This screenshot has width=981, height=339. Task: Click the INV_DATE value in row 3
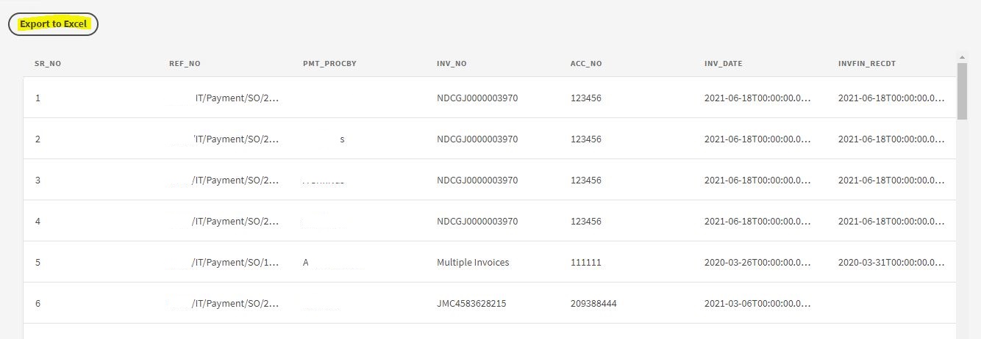(757, 180)
